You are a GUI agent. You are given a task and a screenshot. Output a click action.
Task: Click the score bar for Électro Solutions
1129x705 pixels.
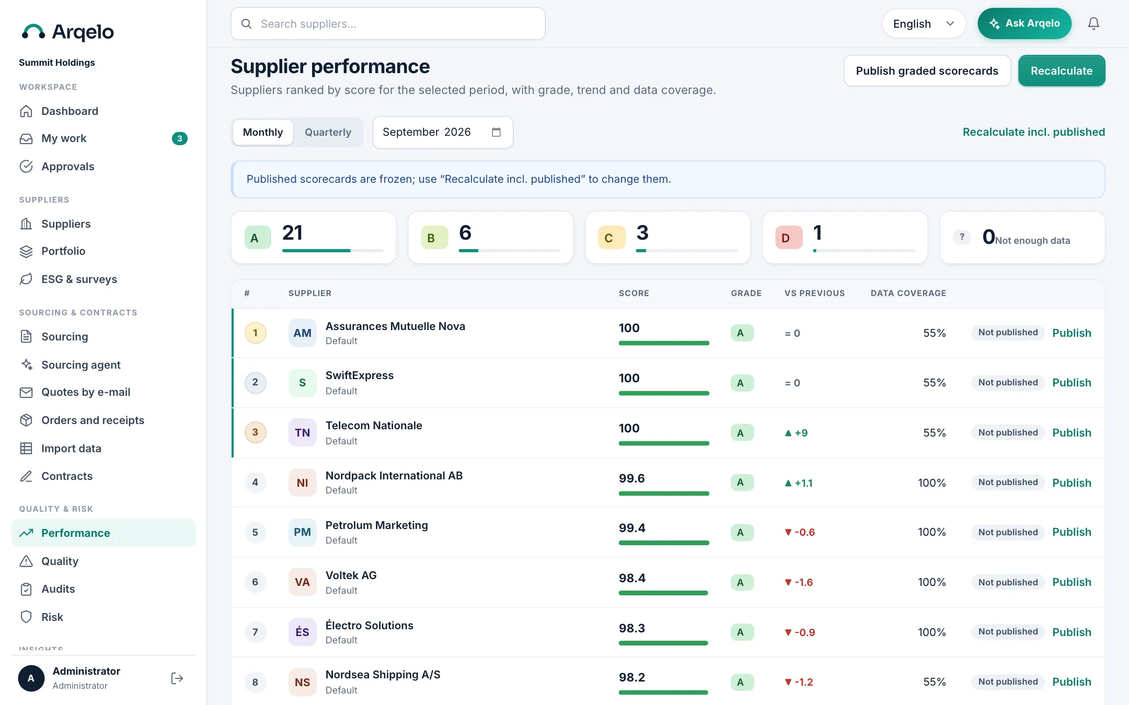click(664, 643)
